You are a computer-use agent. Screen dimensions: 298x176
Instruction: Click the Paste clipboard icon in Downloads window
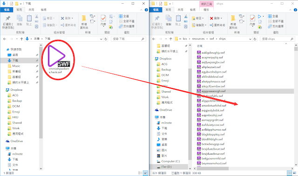pos(29,20)
